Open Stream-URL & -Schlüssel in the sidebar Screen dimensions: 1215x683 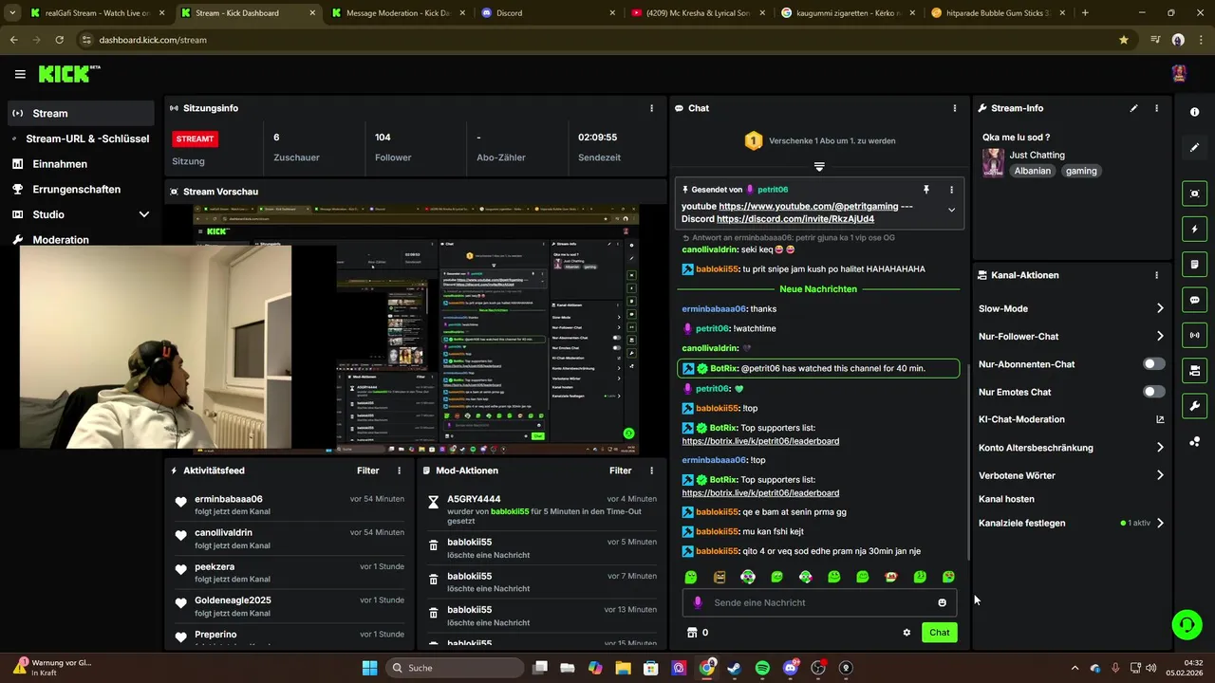[x=80, y=138]
